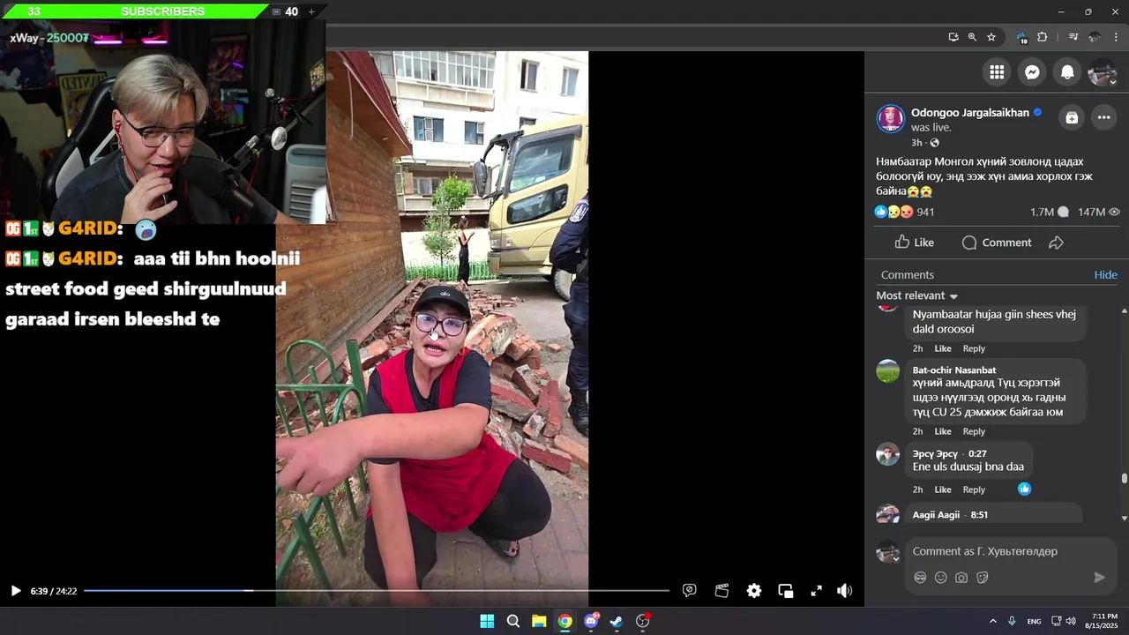Open the account profile menu in header
1129x635 pixels.
(1103, 72)
